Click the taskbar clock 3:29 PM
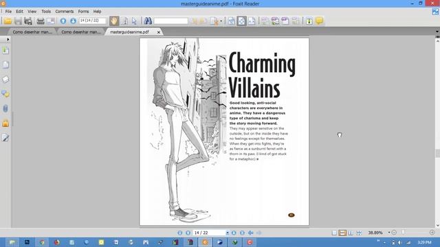The height and width of the screenshot is (247, 440). (424, 242)
